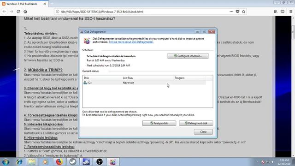Open Firefox hamburger menu
This screenshot has height=166, width=295.
[x=291, y=12]
